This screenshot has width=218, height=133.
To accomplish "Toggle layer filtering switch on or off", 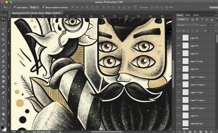I will (217, 19).
